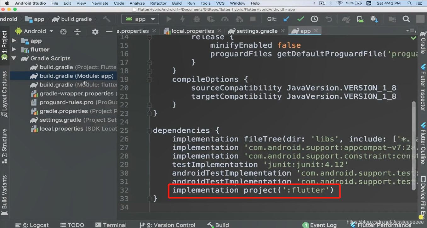This screenshot has width=427, height=228.
Task: Close the settings.gradle editor tab
Action: pyautogui.click(x=282, y=31)
